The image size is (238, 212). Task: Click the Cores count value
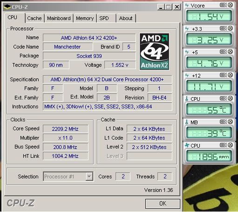tap(123, 177)
